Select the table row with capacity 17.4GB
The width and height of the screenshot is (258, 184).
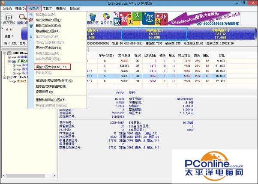point(156,81)
